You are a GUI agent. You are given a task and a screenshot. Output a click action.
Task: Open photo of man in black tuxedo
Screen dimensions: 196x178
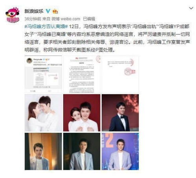[x=120, y=113]
